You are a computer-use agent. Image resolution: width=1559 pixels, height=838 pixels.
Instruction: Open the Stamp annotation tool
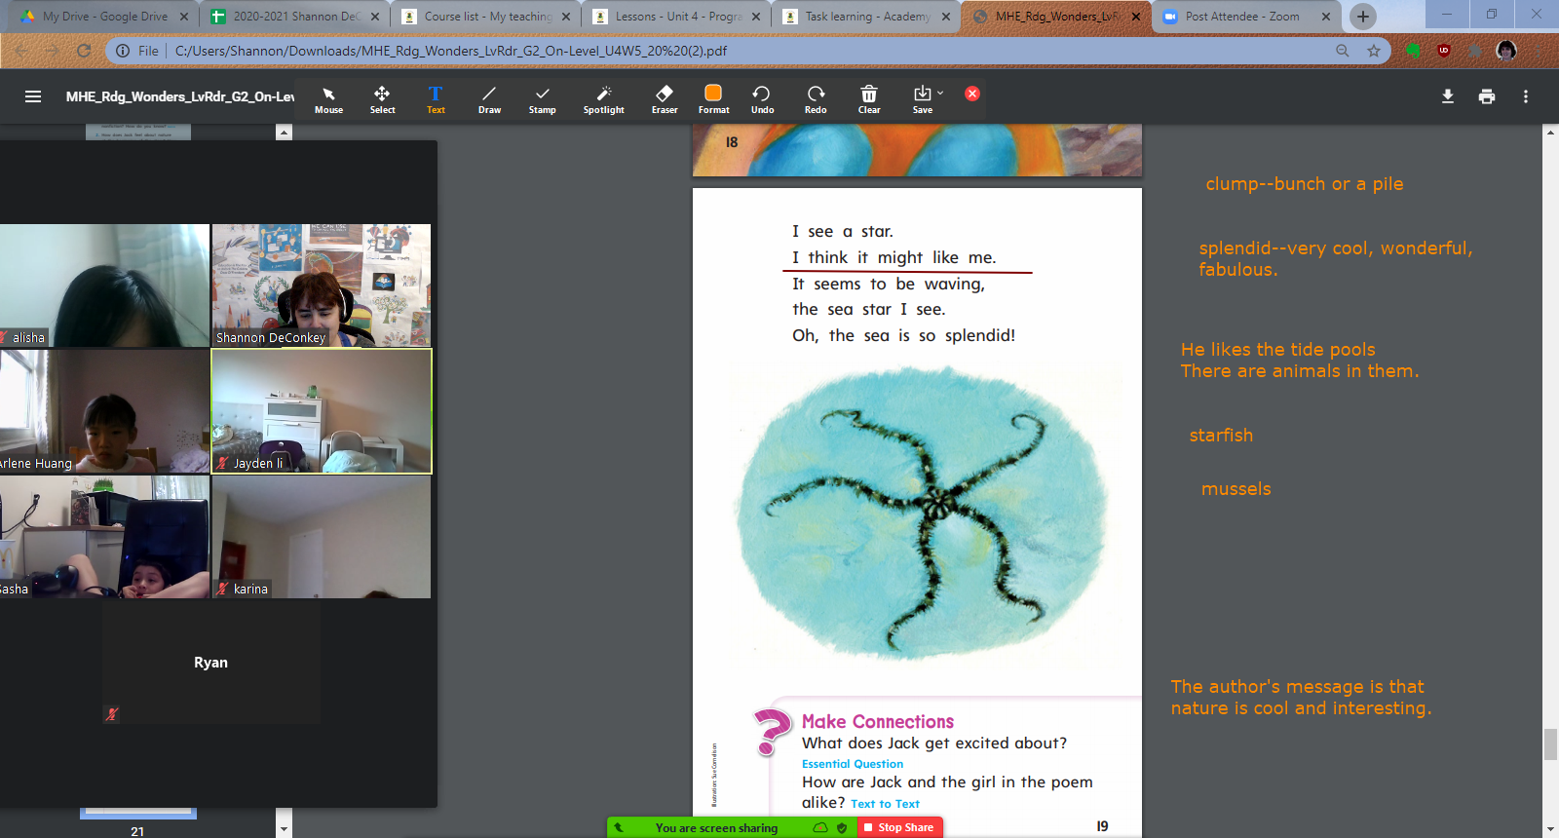tap(542, 99)
